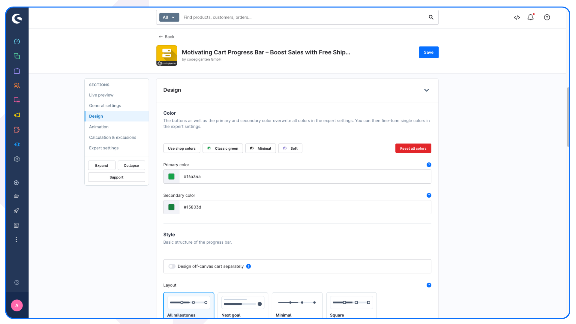This screenshot has width=576, height=324.
Task: Open the Dashboard icon in sidebar
Action: (17, 41)
